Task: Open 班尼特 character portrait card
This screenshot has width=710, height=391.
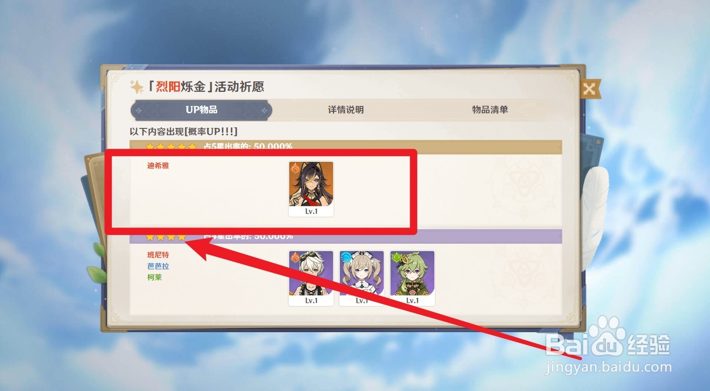Action: pos(311,278)
